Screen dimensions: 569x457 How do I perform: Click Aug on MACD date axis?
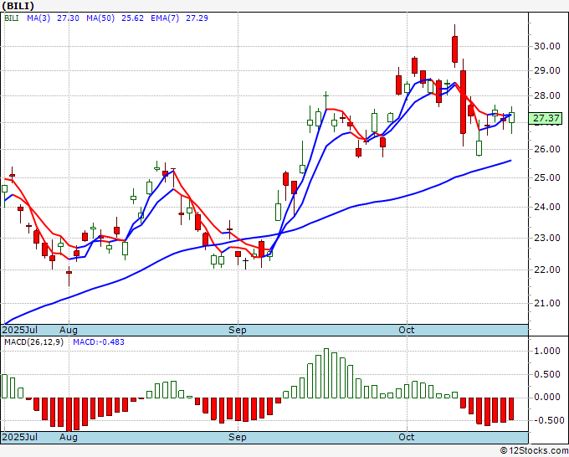click(69, 437)
